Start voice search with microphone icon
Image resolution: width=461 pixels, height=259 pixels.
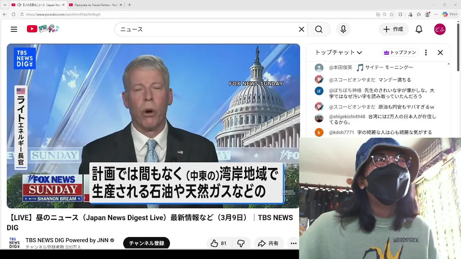pyautogui.click(x=343, y=29)
